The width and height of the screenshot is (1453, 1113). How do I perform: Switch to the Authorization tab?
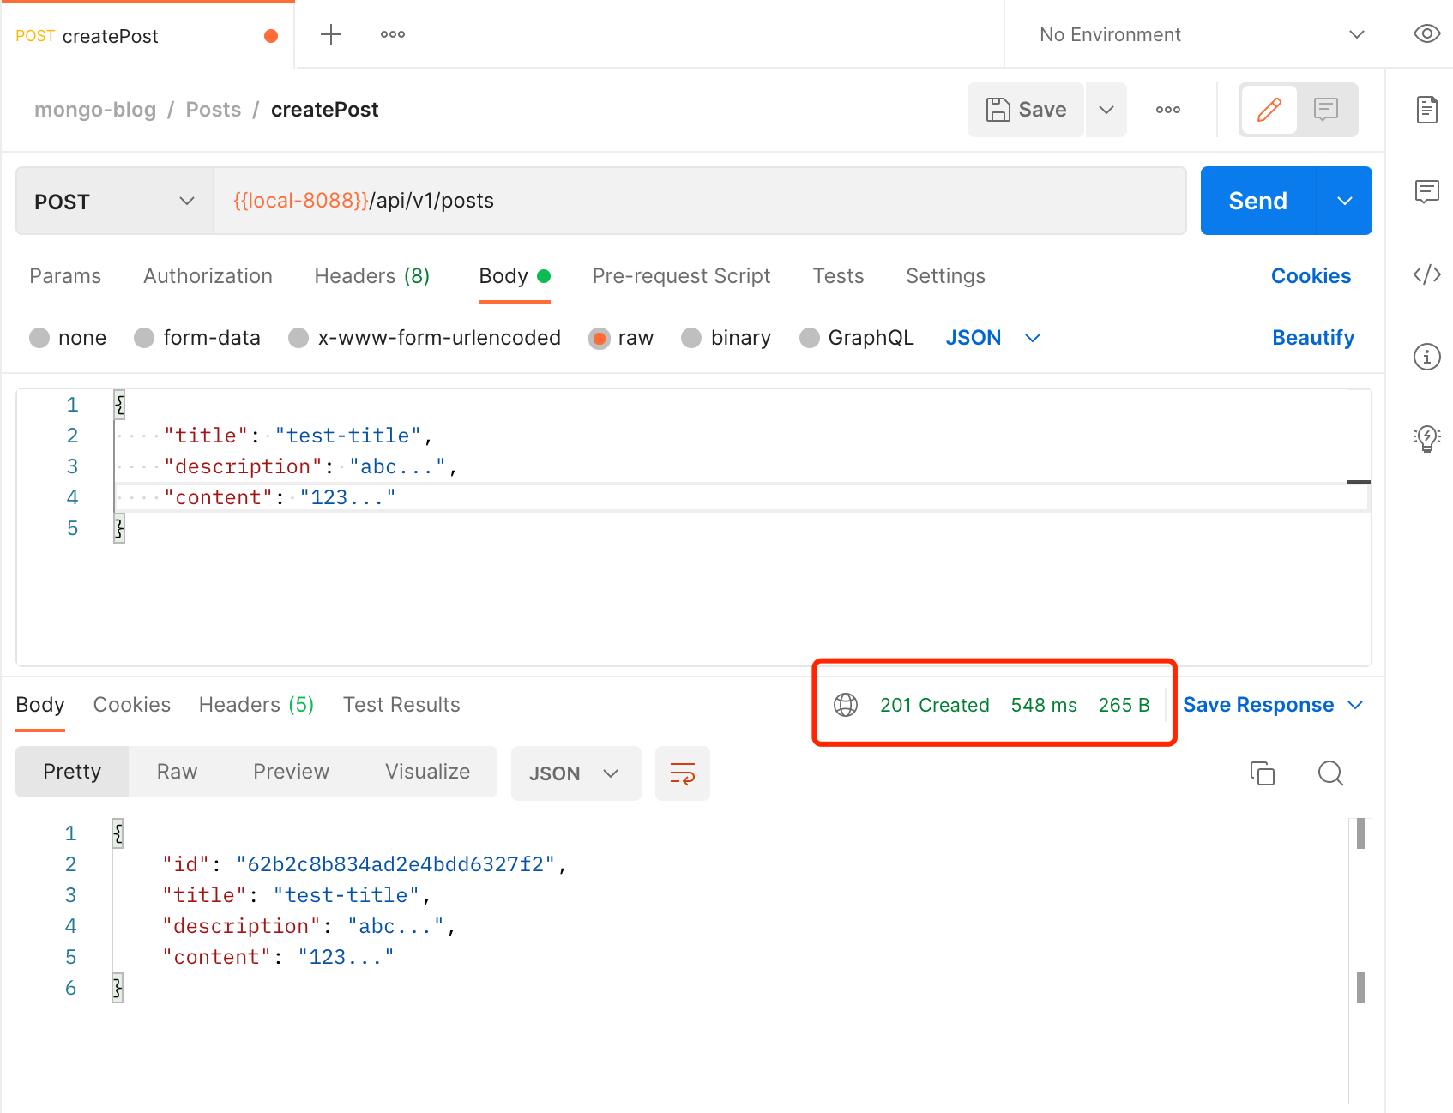(208, 276)
